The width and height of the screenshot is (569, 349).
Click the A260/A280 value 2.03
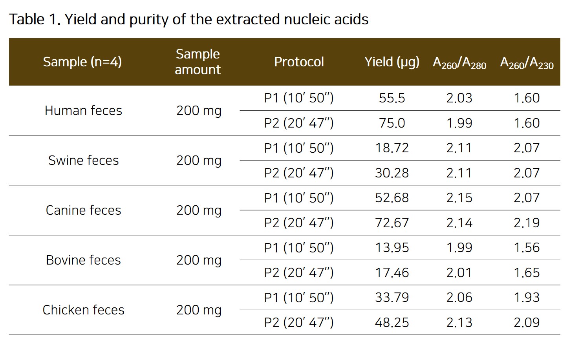point(459,98)
